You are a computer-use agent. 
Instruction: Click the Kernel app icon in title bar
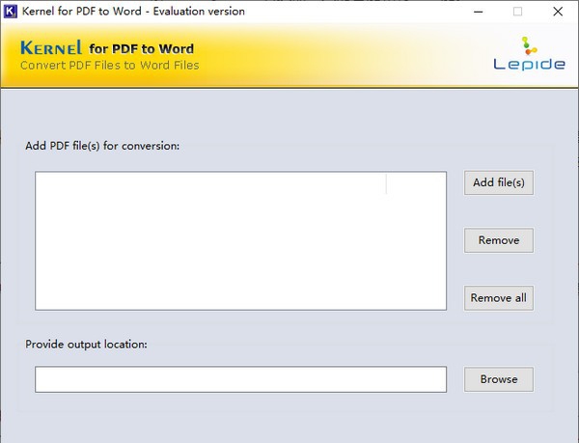click(x=10, y=12)
